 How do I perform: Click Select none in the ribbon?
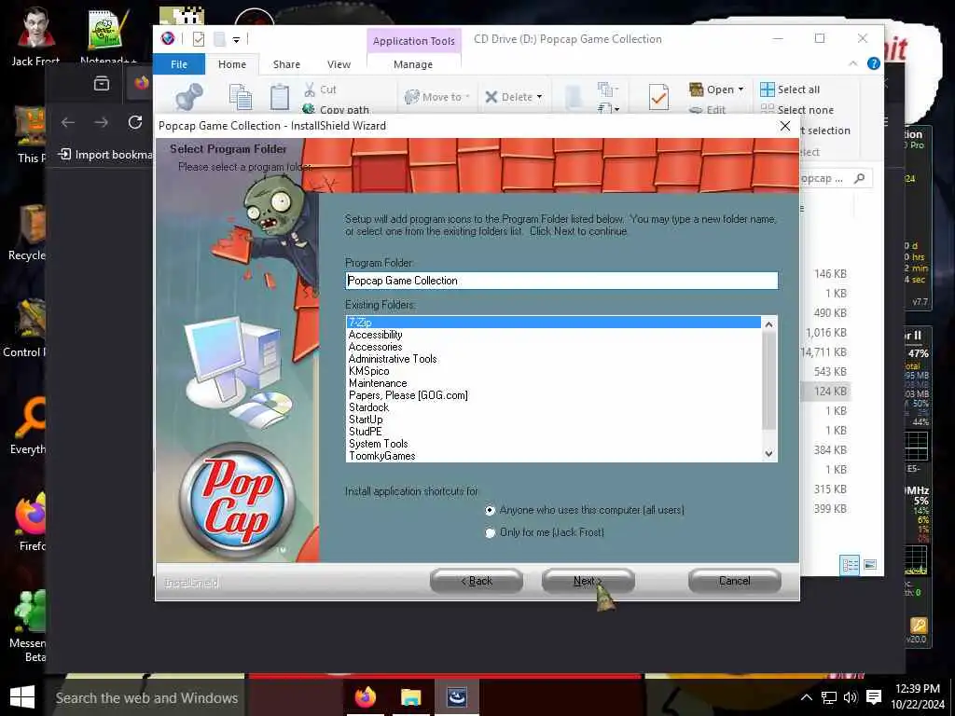[x=796, y=110]
